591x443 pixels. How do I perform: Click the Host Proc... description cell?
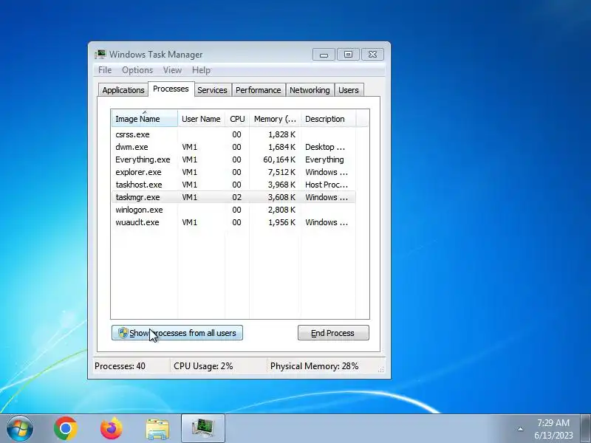pos(327,185)
